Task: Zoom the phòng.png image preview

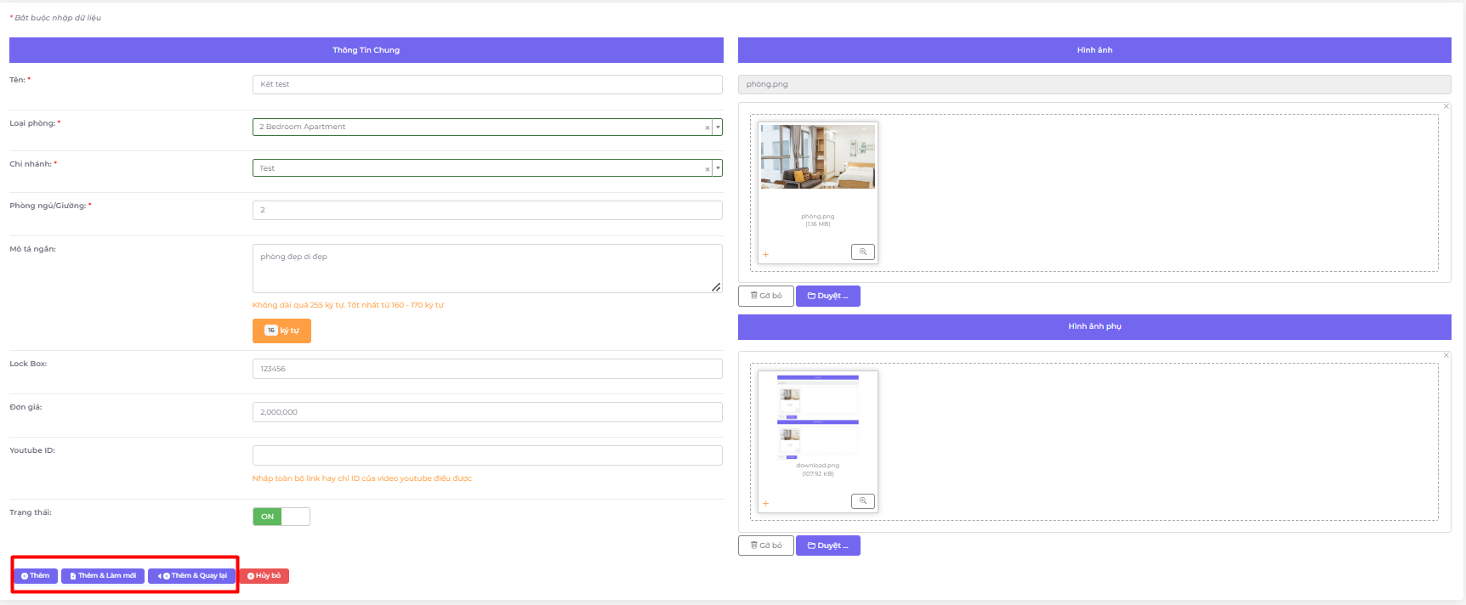Action: pos(862,252)
